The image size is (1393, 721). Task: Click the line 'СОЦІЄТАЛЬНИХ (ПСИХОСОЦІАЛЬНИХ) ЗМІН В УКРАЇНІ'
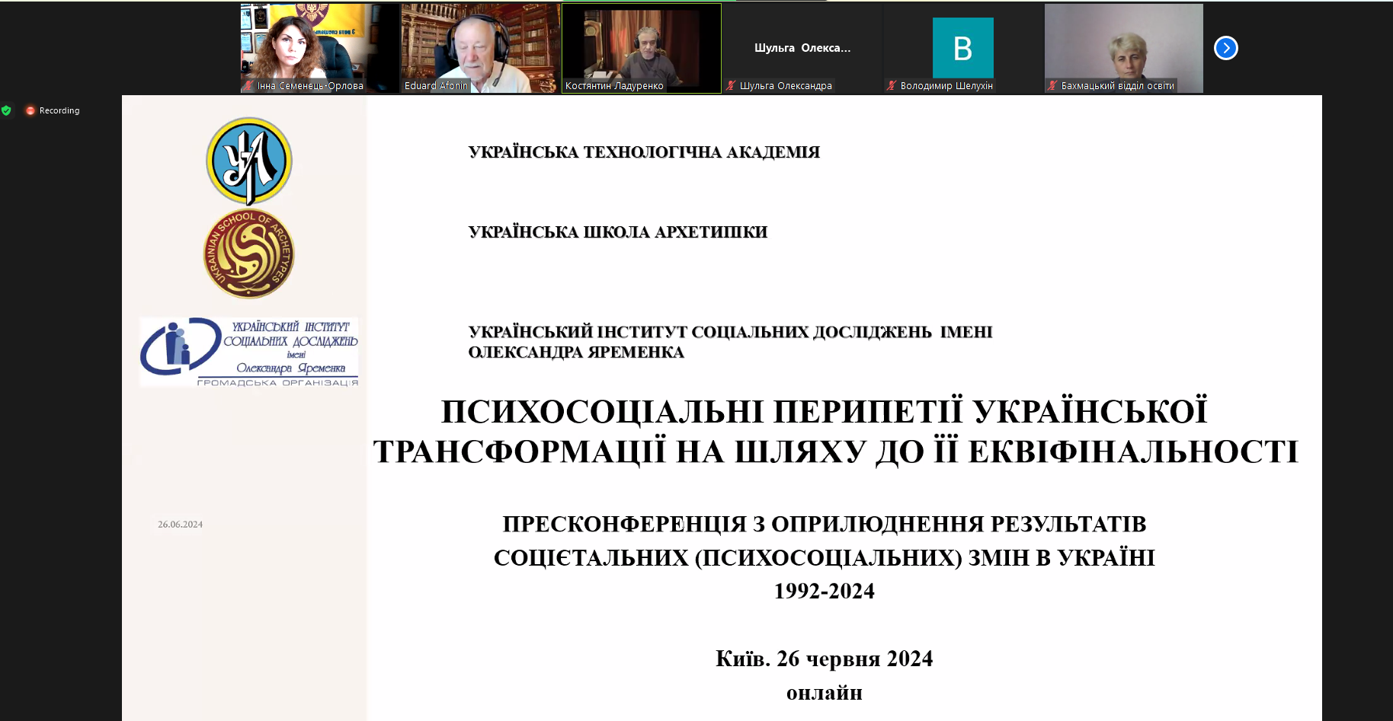click(x=825, y=557)
